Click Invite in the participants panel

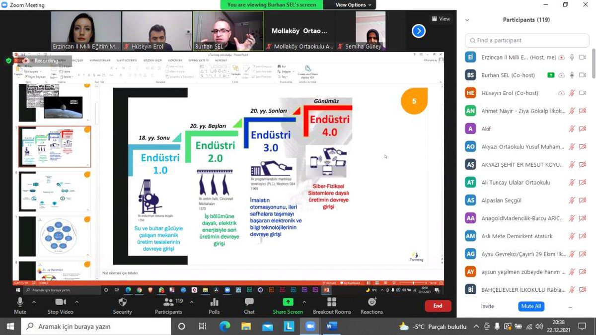pos(488,306)
